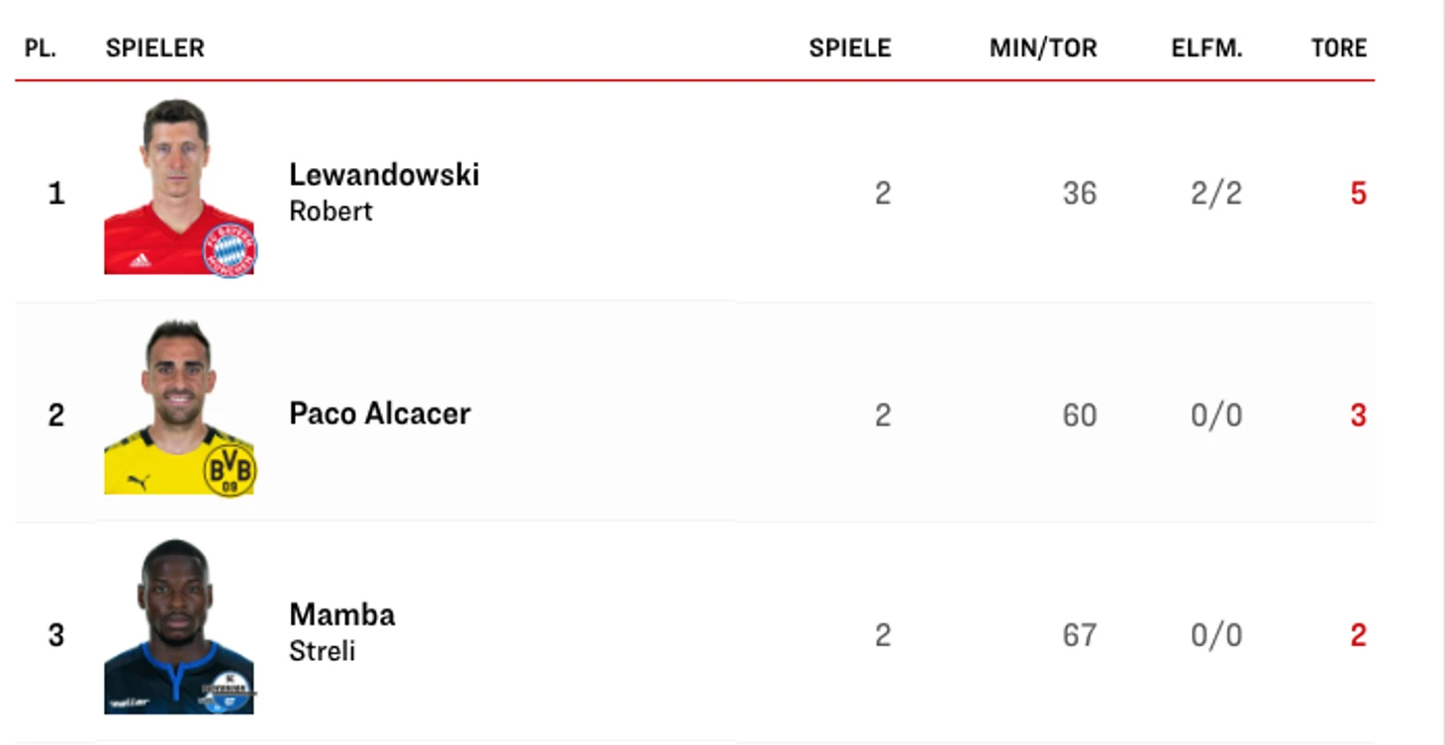
Task: Select Paco Alcacer's goal count of 3
Action: [1358, 415]
